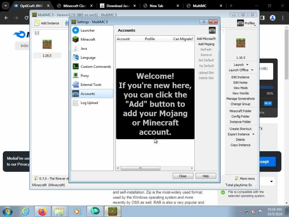Click Add Mojang account button
Image resolution: width=289 pixels, height=217 pixels.
coord(206,44)
